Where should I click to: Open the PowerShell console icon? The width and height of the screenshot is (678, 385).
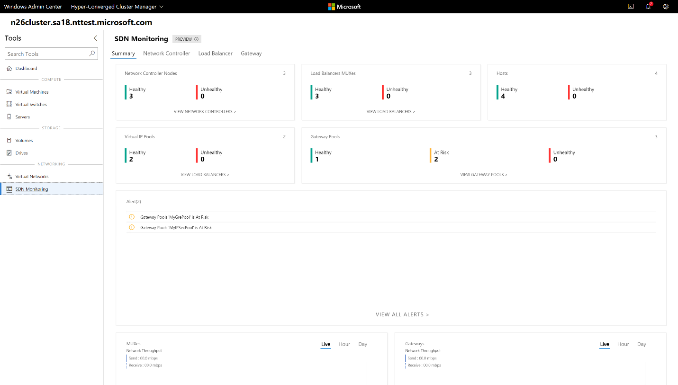pos(631,7)
